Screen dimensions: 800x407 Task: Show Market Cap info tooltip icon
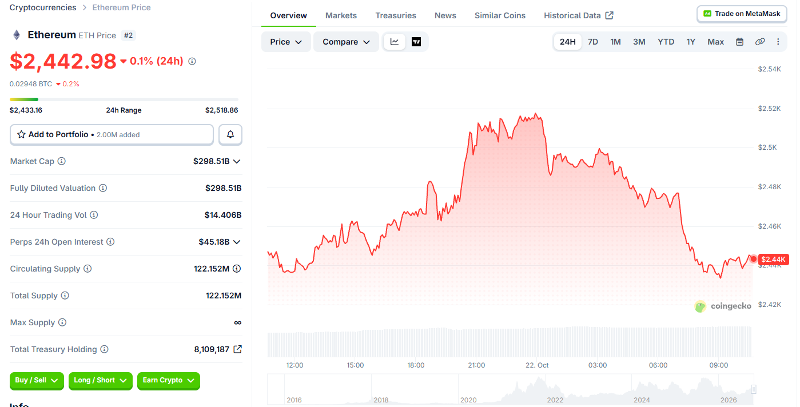(x=62, y=161)
